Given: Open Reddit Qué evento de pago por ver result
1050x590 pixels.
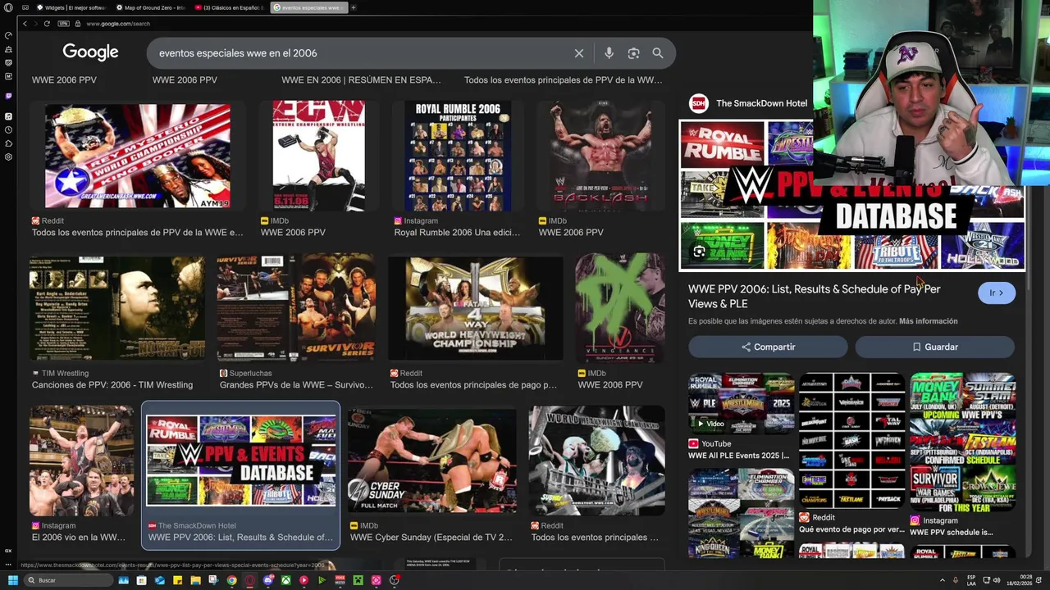Looking at the screenshot, I should pos(851,529).
